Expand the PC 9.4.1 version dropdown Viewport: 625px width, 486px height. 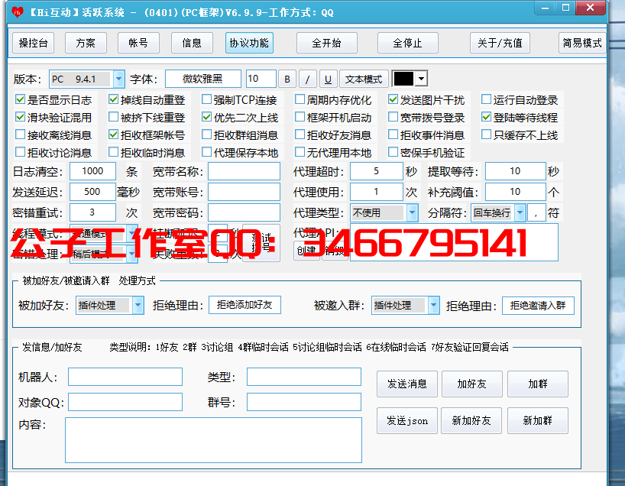118,79
